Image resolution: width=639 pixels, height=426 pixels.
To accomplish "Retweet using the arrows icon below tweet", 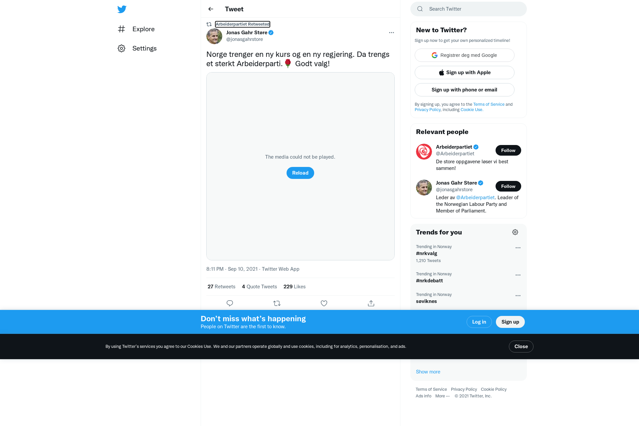I will pyautogui.click(x=277, y=303).
